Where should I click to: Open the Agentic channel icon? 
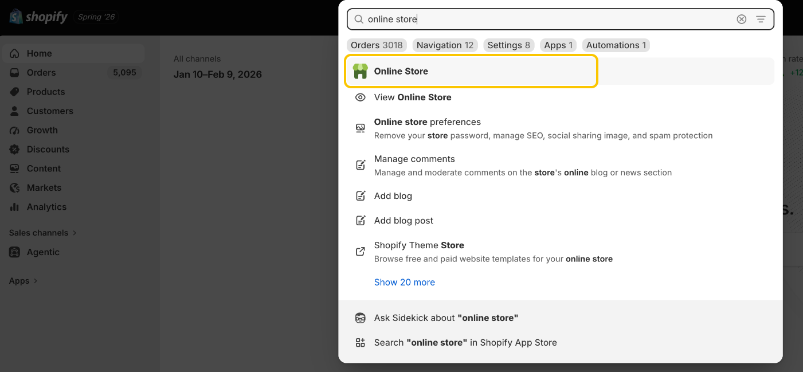[x=15, y=252]
